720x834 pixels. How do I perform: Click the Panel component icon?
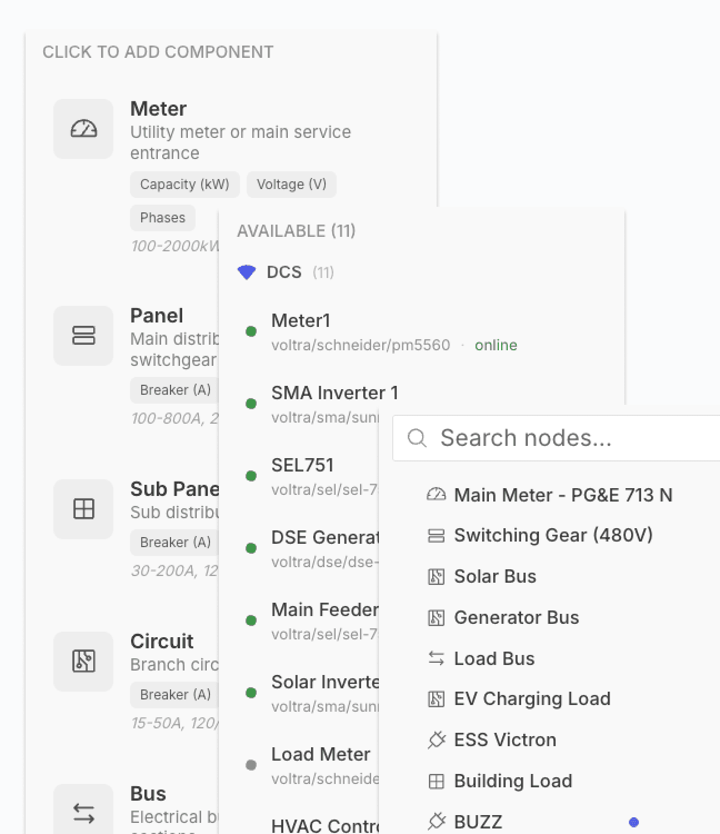pyautogui.click(x=83, y=336)
